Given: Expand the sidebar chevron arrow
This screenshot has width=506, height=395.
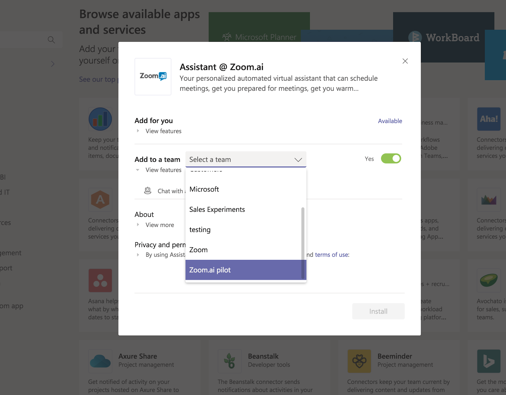Looking at the screenshot, I should click(53, 64).
